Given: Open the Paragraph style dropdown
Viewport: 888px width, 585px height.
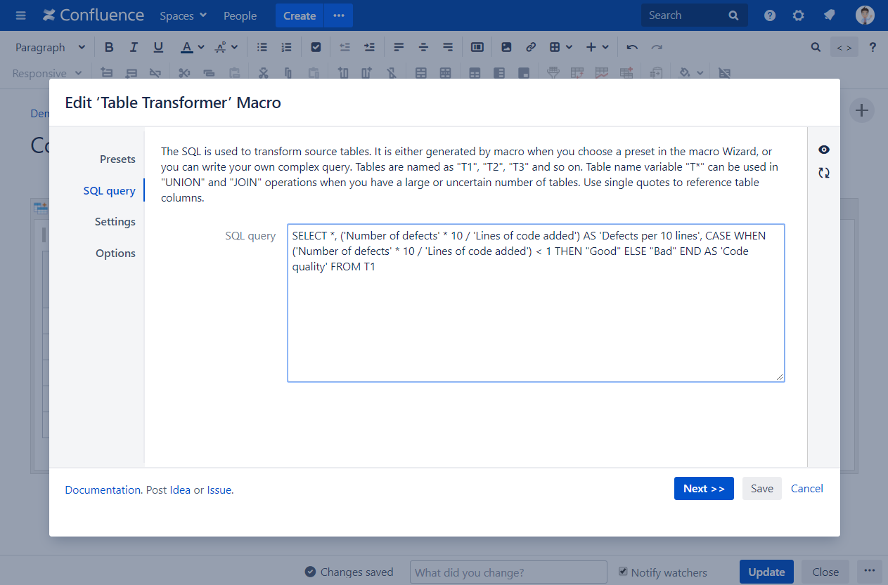Looking at the screenshot, I should (49, 46).
